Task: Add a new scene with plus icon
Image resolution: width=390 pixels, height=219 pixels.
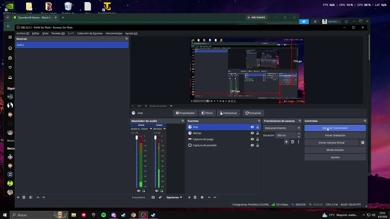Action: click(x=18, y=197)
